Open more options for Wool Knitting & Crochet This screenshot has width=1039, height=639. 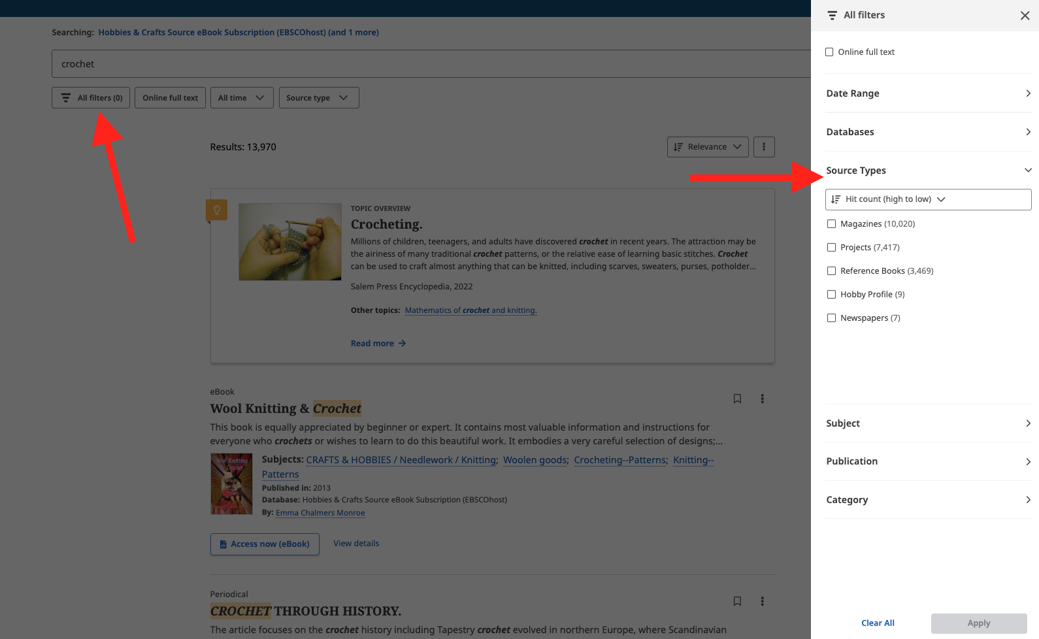(x=762, y=399)
